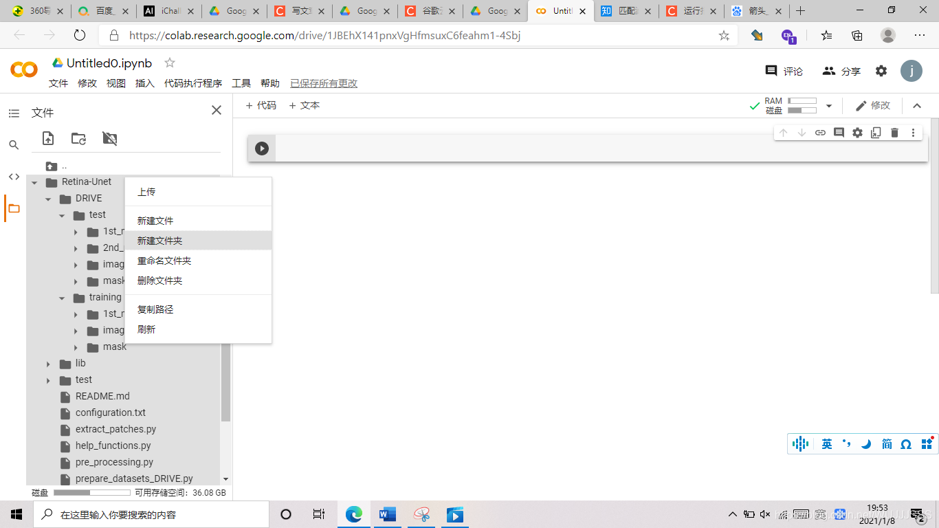Collapse the DRIVE test folder
This screenshot has width=939, height=528.
[62, 215]
